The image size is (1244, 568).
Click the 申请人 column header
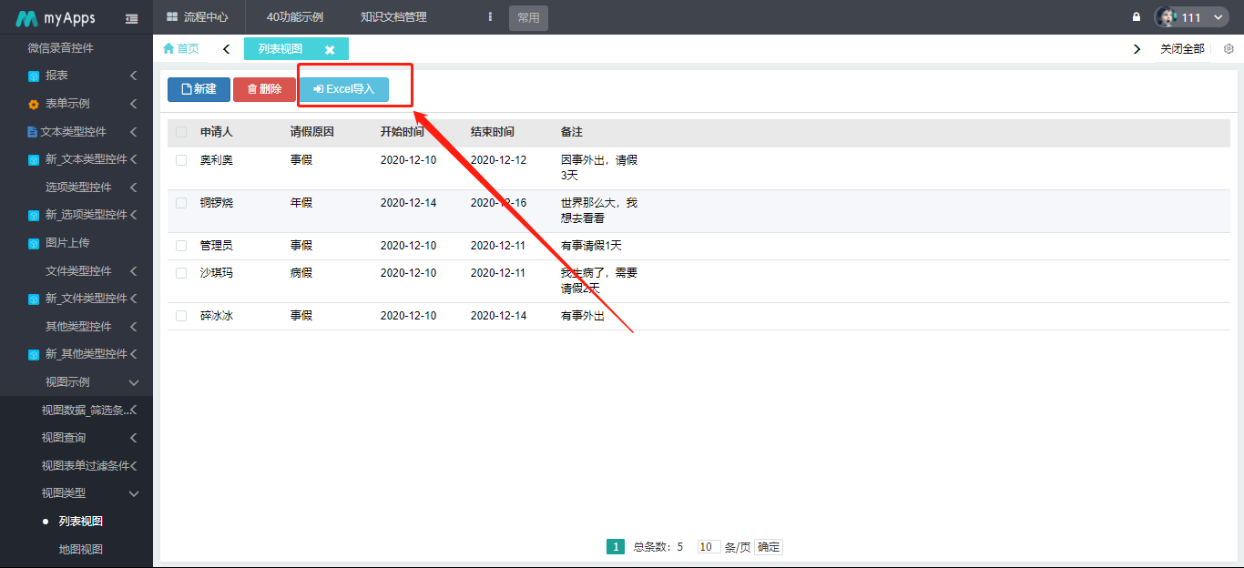point(217,132)
